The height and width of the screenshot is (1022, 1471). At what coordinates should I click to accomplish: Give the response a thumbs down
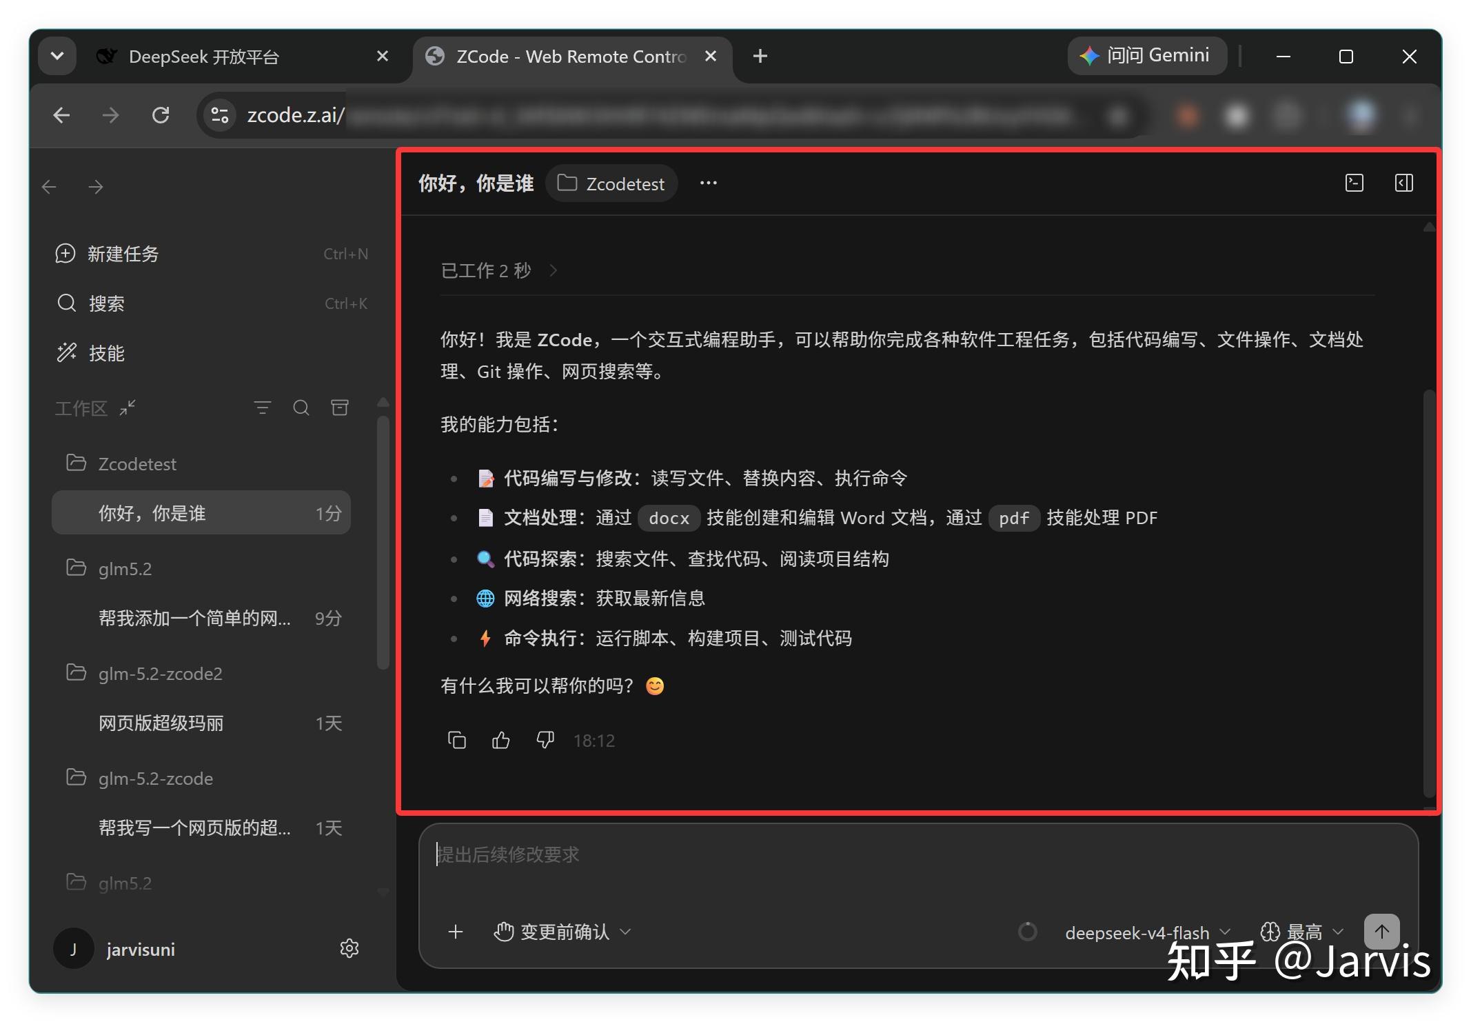pos(545,741)
